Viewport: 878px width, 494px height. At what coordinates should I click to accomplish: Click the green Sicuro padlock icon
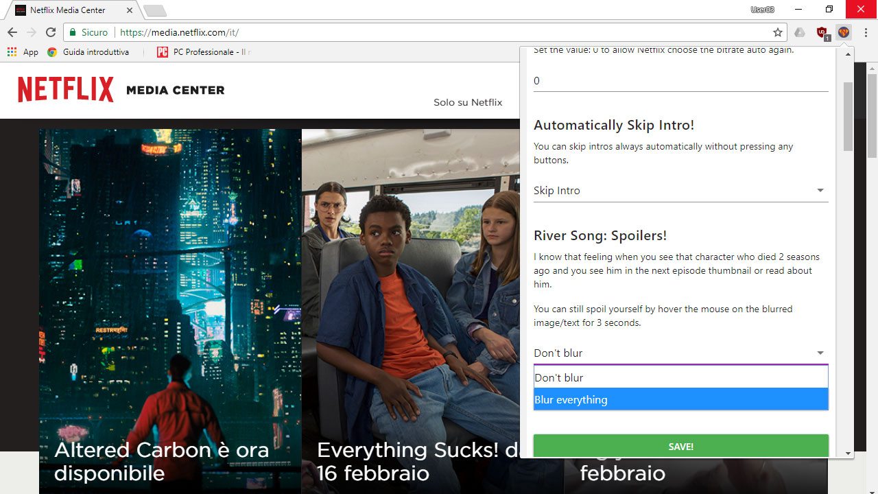(x=72, y=32)
